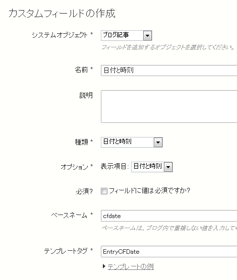Click the ブログ記事 select box
The width and height of the screenshot is (237, 280).
coord(127,36)
